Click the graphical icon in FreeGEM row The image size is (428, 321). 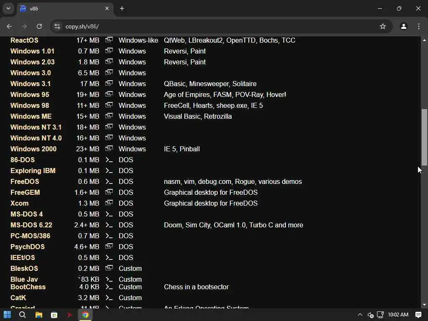(x=109, y=192)
